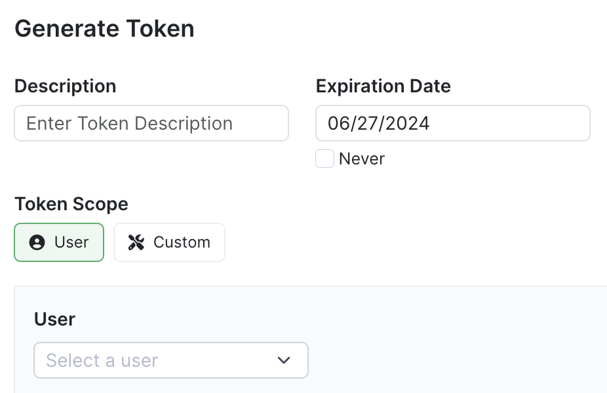Click the User label above the dropdown
This screenshot has height=393, width=607.
[54, 319]
